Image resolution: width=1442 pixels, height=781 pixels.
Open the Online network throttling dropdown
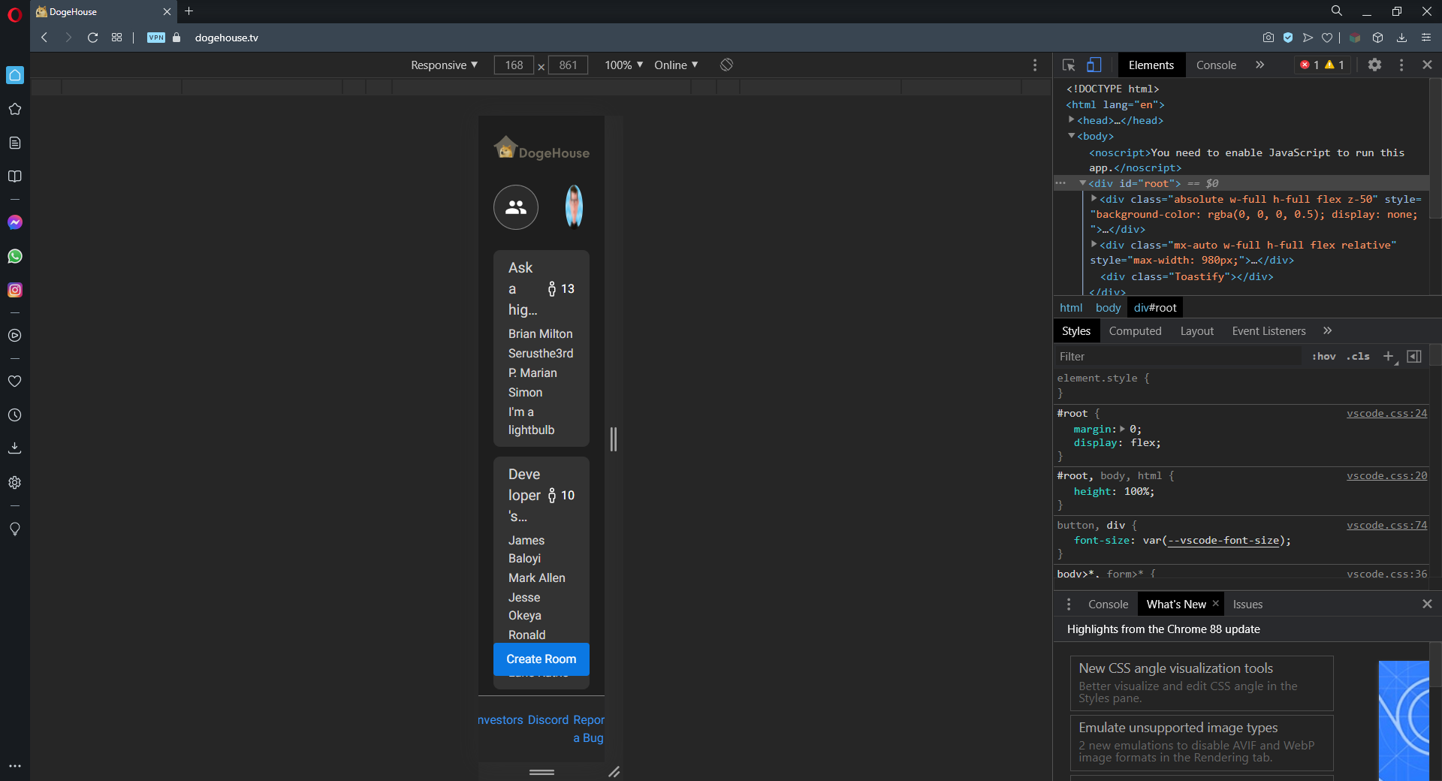pyautogui.click(x=674, y=65)
